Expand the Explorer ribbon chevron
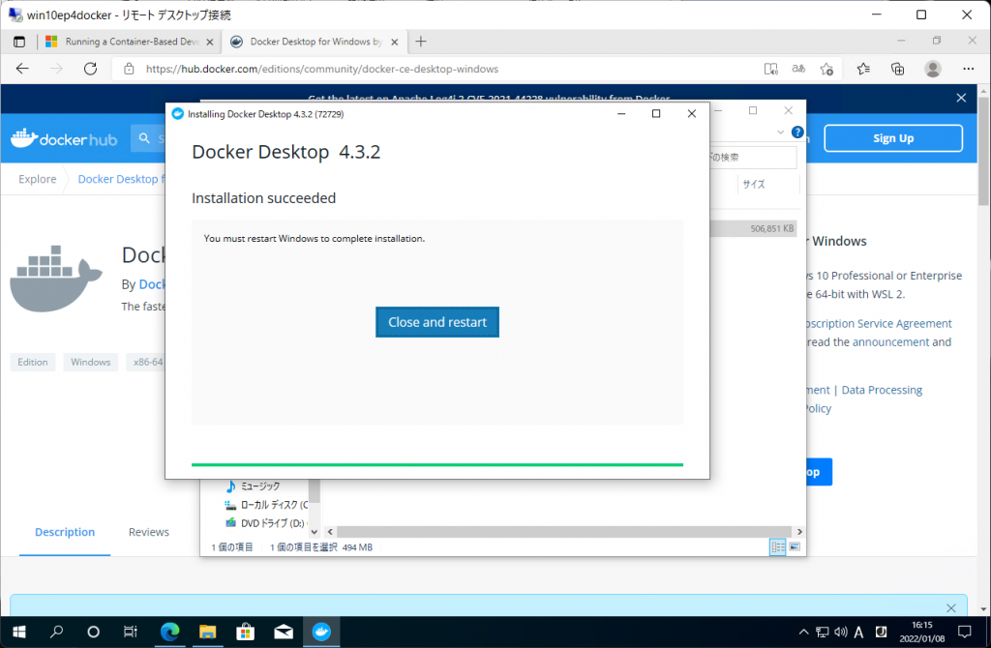Viewport: 991px width, 648px height. tap(781, 132)
